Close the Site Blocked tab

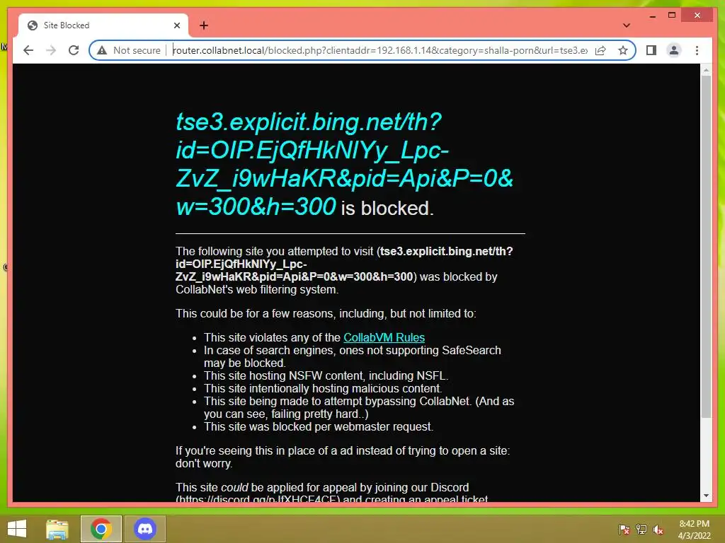click(x=176, y=25)
